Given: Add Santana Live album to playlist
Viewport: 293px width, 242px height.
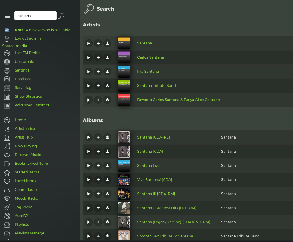Looking at the screenshot, I should 98,166.
